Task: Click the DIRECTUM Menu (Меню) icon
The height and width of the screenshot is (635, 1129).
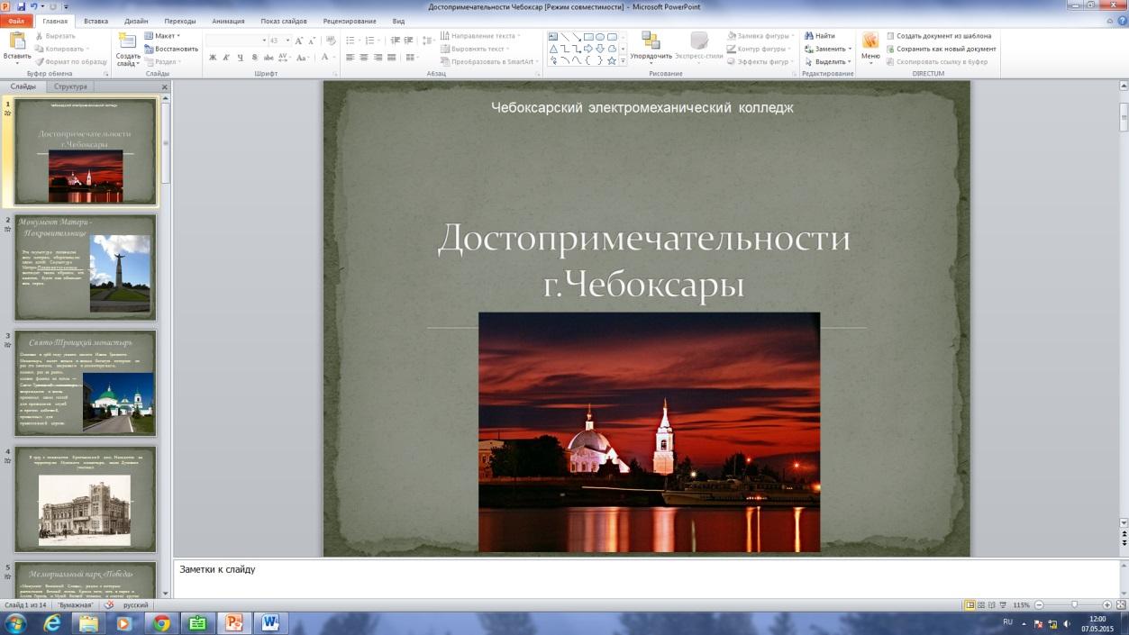Action: pyautogui.click(x=870, y=41)
